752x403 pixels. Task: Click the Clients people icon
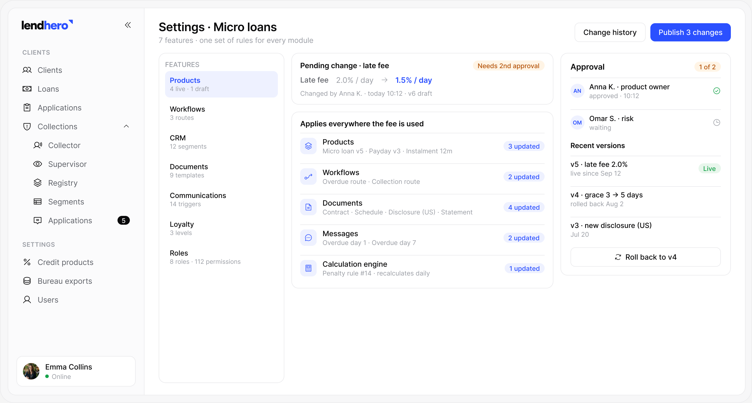pyautogui.click(x=27, y=70)
